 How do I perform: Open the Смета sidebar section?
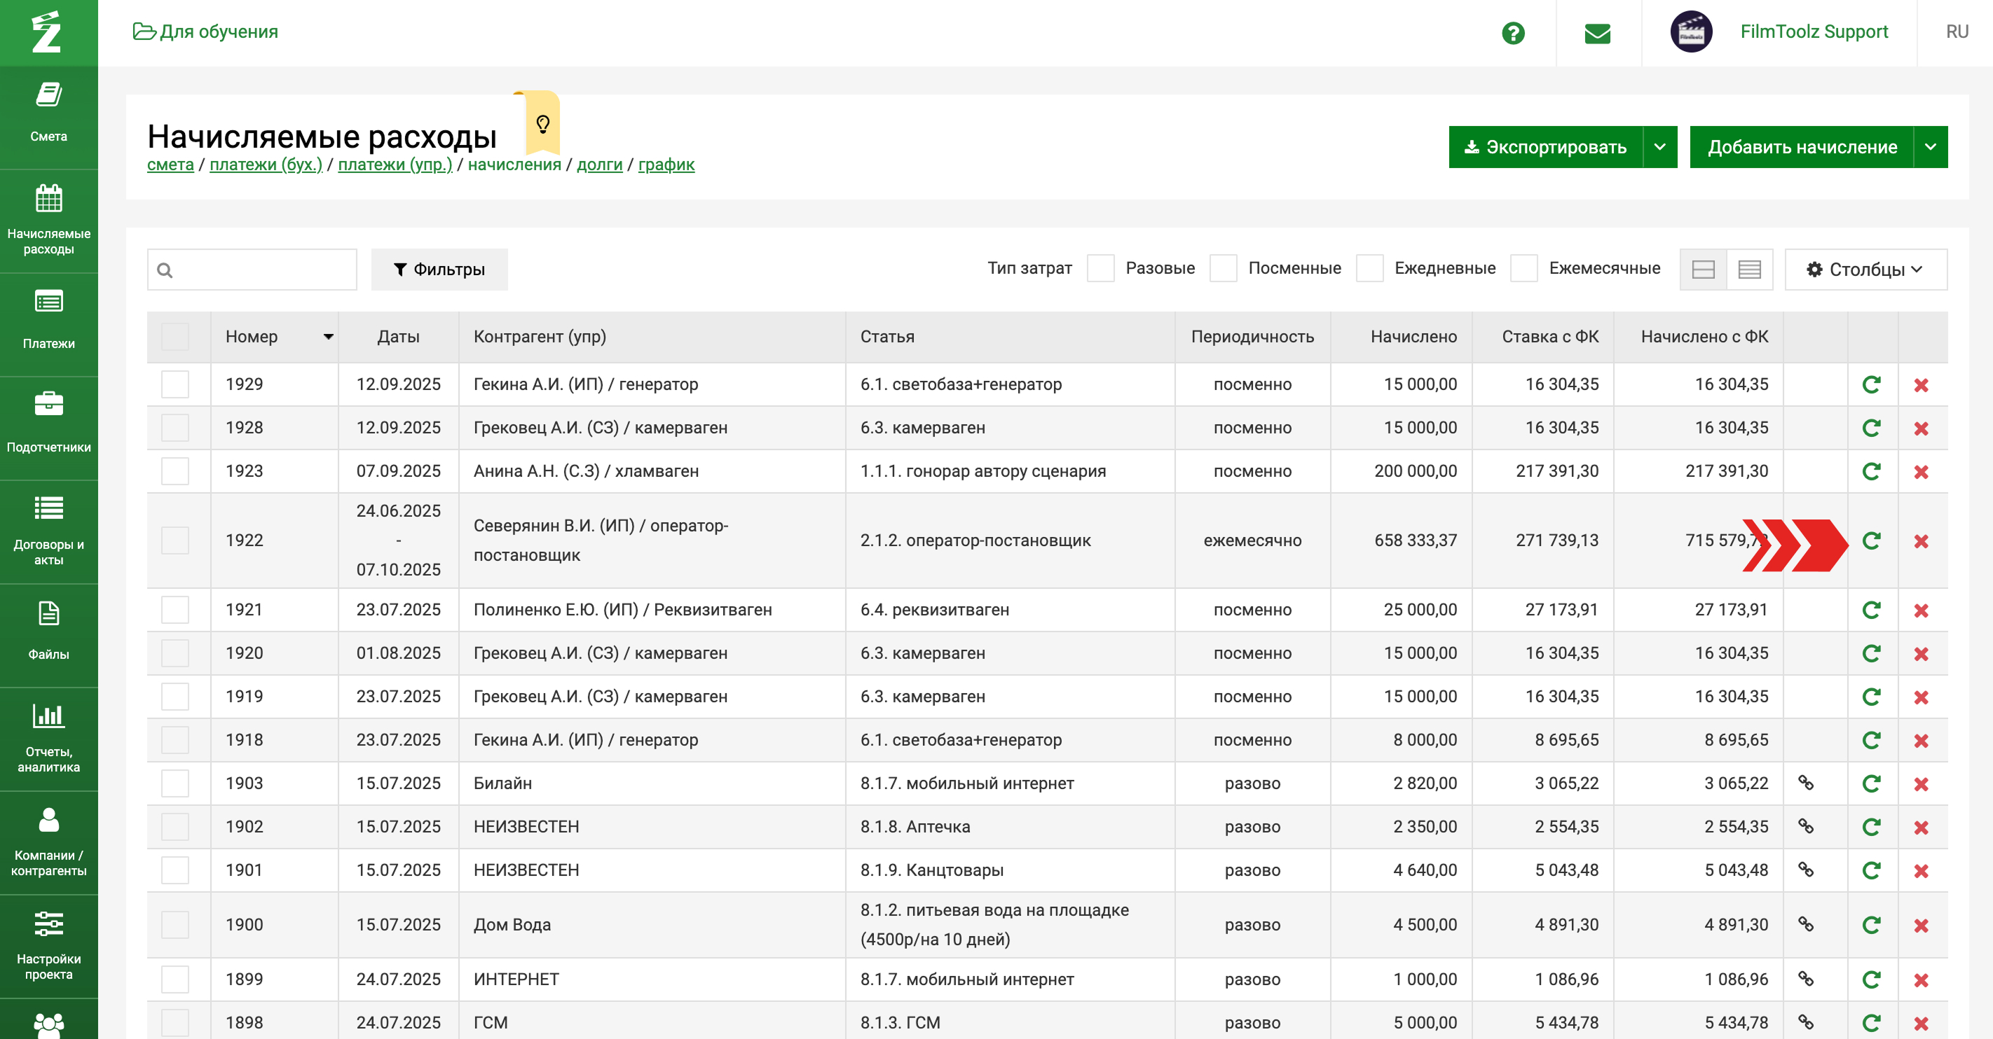pyautogui.click(x=49, y=117)
